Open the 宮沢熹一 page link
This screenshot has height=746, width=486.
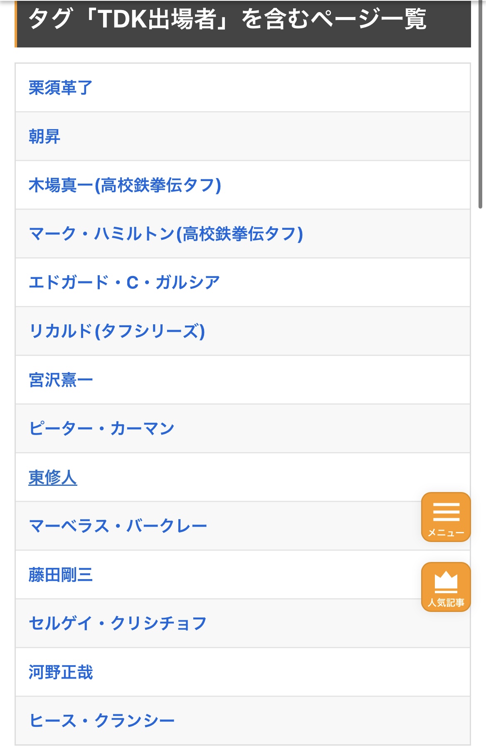click(x=61, y=380)
